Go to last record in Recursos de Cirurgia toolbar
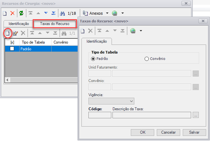 [54, 13]
